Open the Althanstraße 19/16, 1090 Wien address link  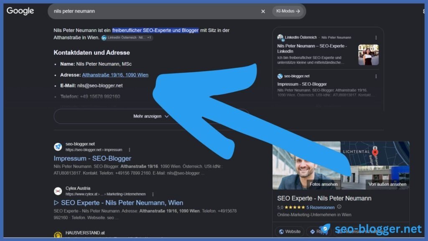(x=115, y=75)
